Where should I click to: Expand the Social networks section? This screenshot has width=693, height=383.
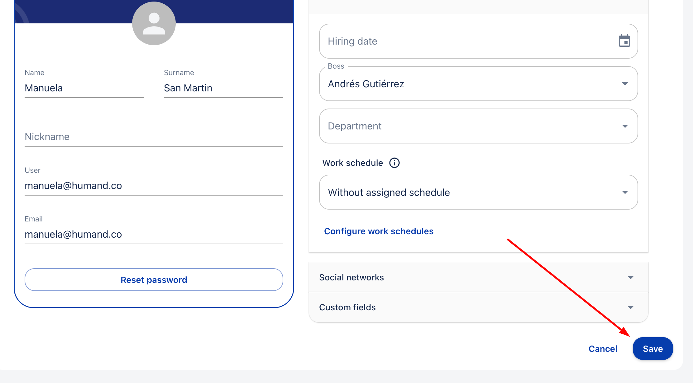(630, 277)
